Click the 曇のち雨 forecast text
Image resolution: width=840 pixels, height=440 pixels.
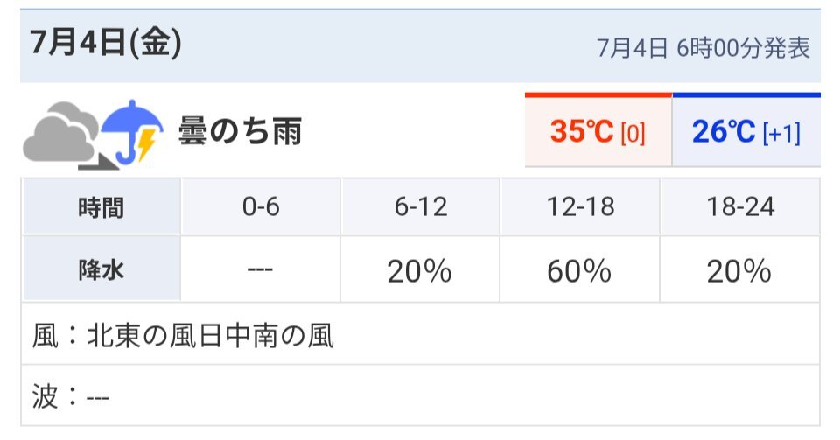coord(241,131)
